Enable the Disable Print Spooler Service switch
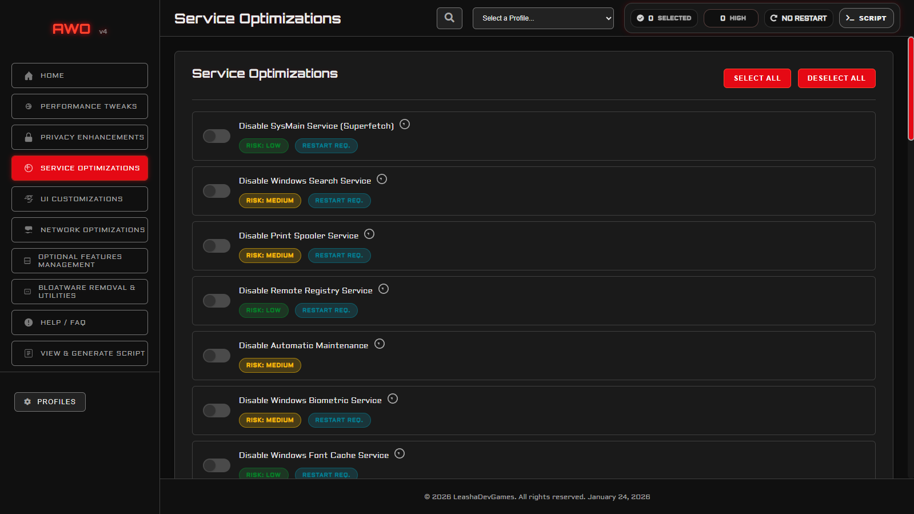Image resolution: width=914 pixels, height=514 pixels. coord(217,246)
